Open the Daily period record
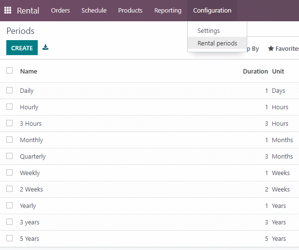 tap(27, 91)
